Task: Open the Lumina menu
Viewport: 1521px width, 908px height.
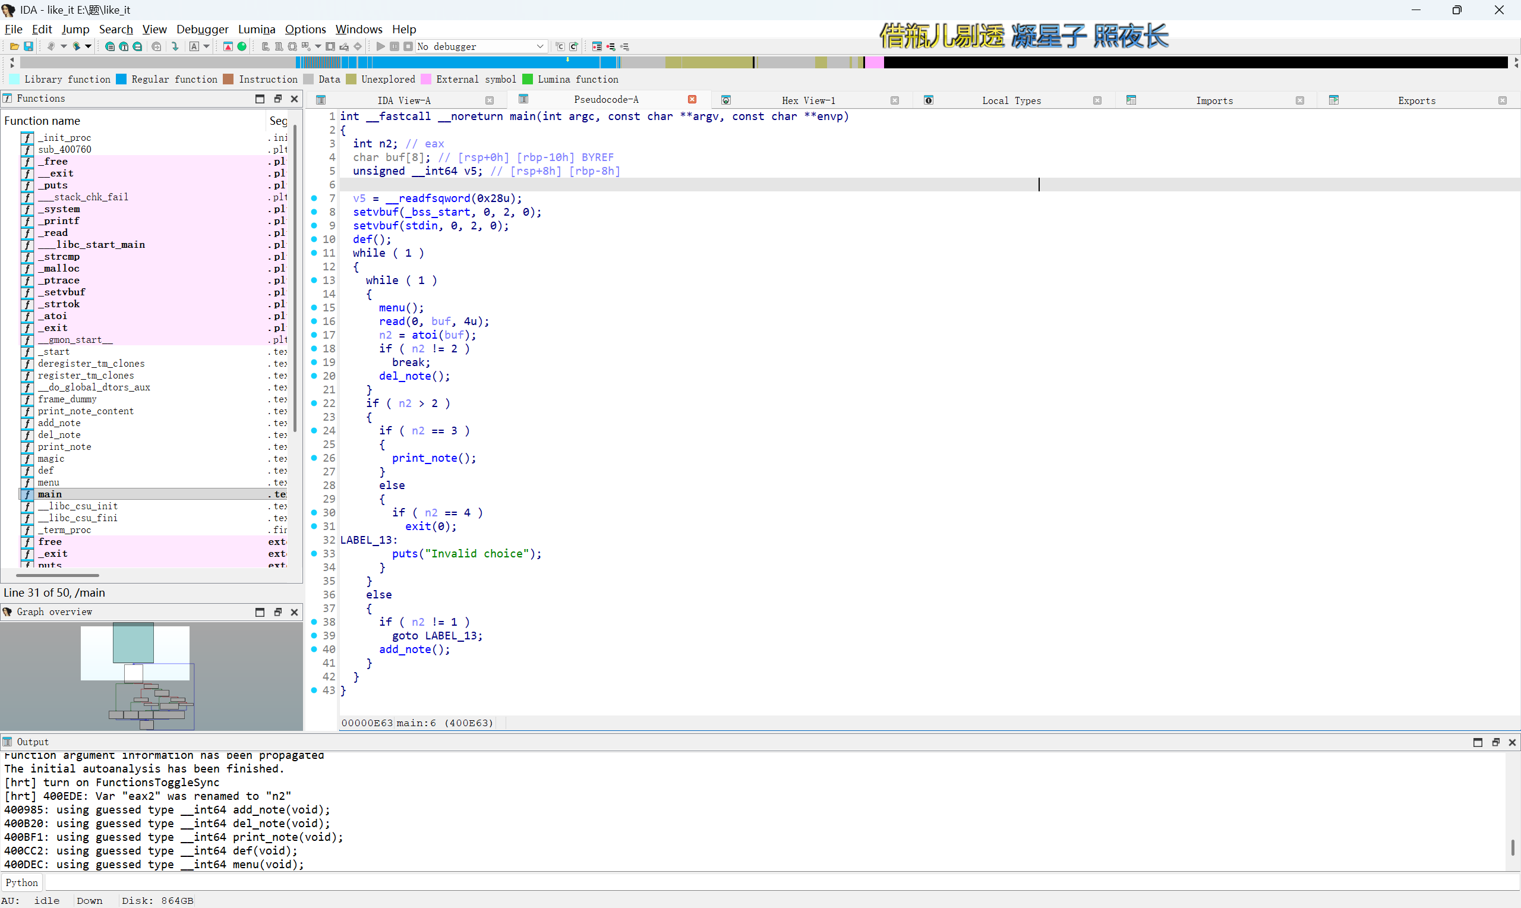Action: click(x=256, y=29)
